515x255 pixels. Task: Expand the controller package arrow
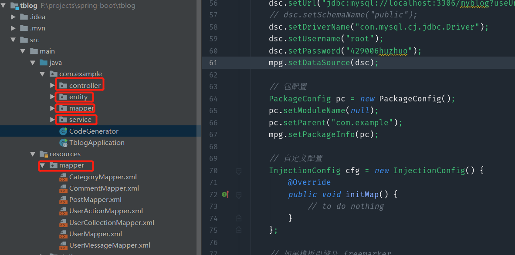(x=52, y=85)
